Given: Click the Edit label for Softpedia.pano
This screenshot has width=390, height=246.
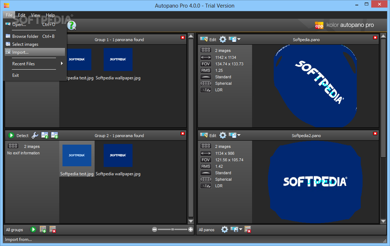Looking at the screenshot, I should [x=213, y=40].
